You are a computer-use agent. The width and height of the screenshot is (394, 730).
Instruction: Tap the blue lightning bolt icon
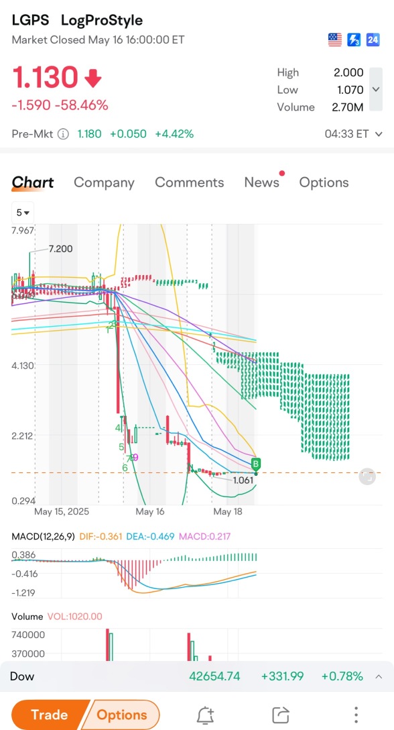(x=354, y=40)
